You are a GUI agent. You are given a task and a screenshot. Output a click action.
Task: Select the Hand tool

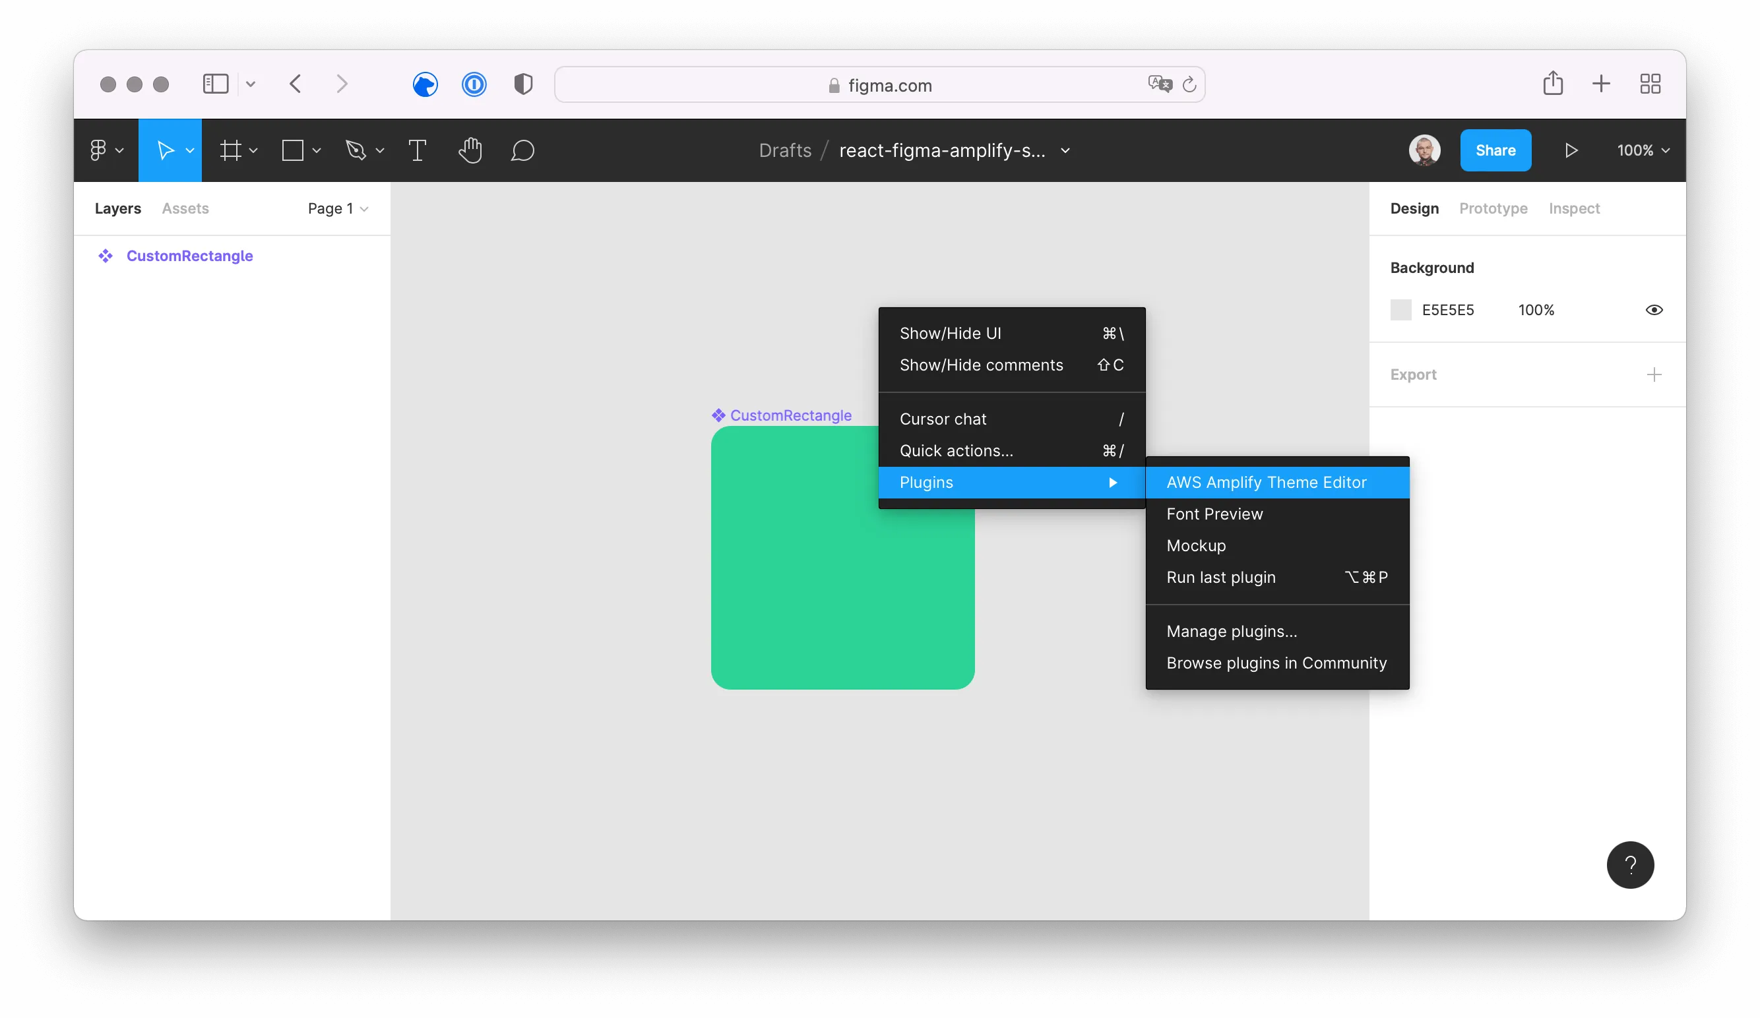(470, 150)
